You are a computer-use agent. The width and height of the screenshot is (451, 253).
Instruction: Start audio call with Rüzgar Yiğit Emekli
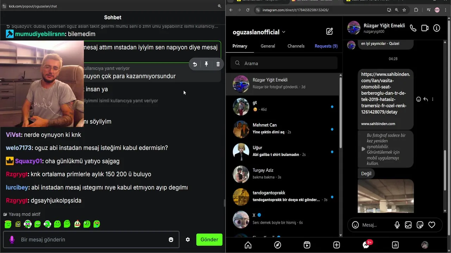[x=413, y=28]
